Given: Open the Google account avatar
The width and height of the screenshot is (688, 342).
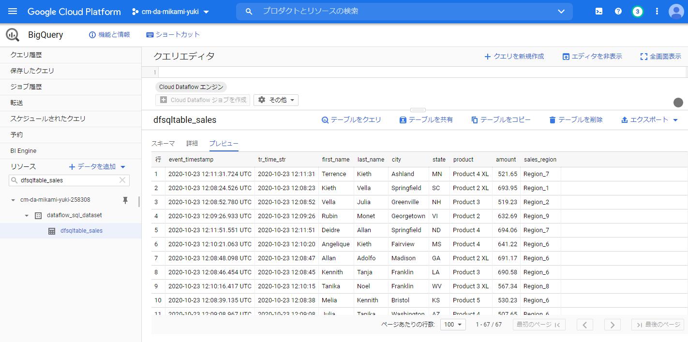Looking at the screenshot, I should point(676,12).
